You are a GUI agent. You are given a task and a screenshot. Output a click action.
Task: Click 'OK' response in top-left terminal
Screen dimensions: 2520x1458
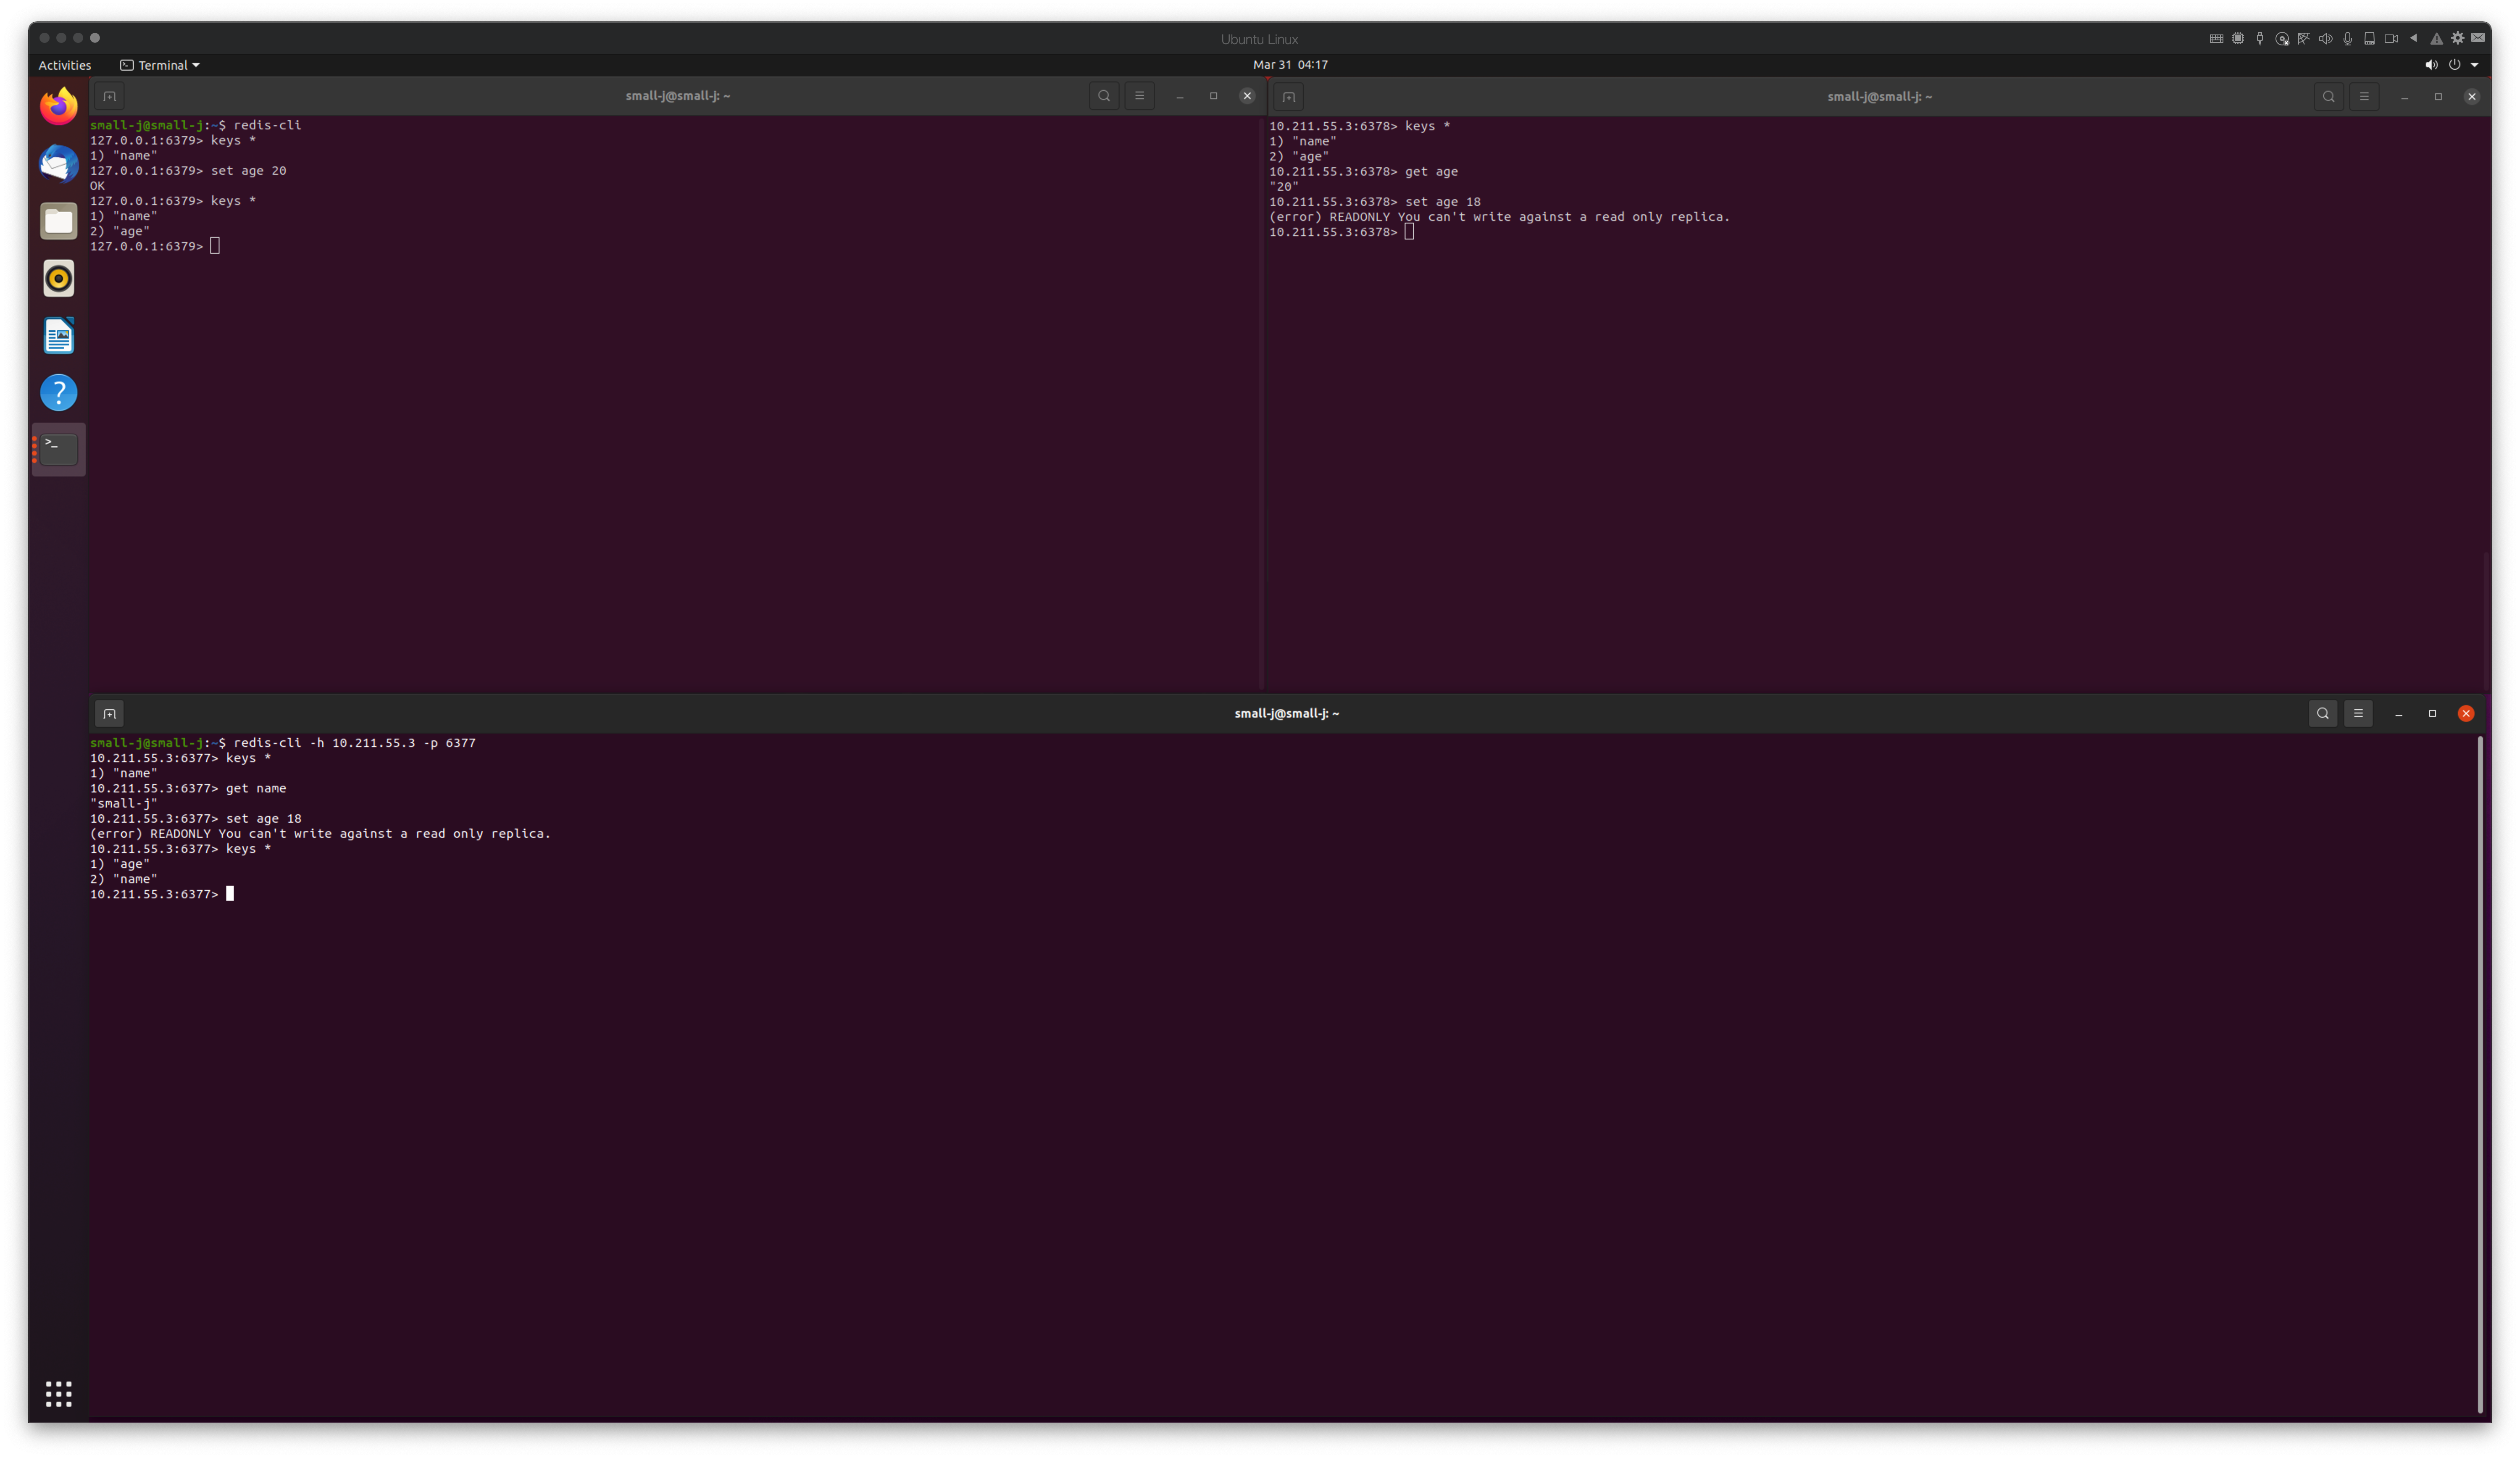point(97,186)
